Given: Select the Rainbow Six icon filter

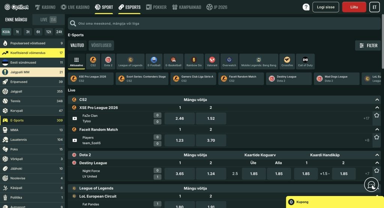Looking at the screenshot, I should [x=194, y=61].
